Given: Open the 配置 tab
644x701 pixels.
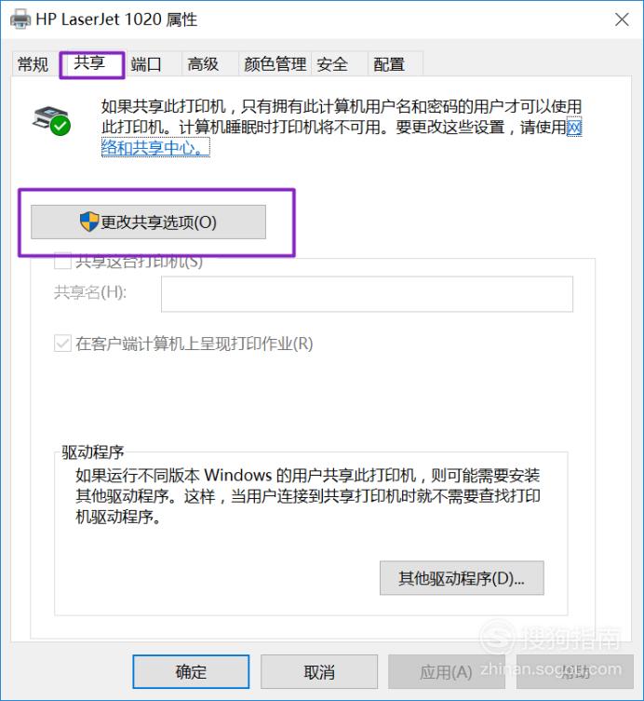Looking at the screenshot, I should point(389,64).
